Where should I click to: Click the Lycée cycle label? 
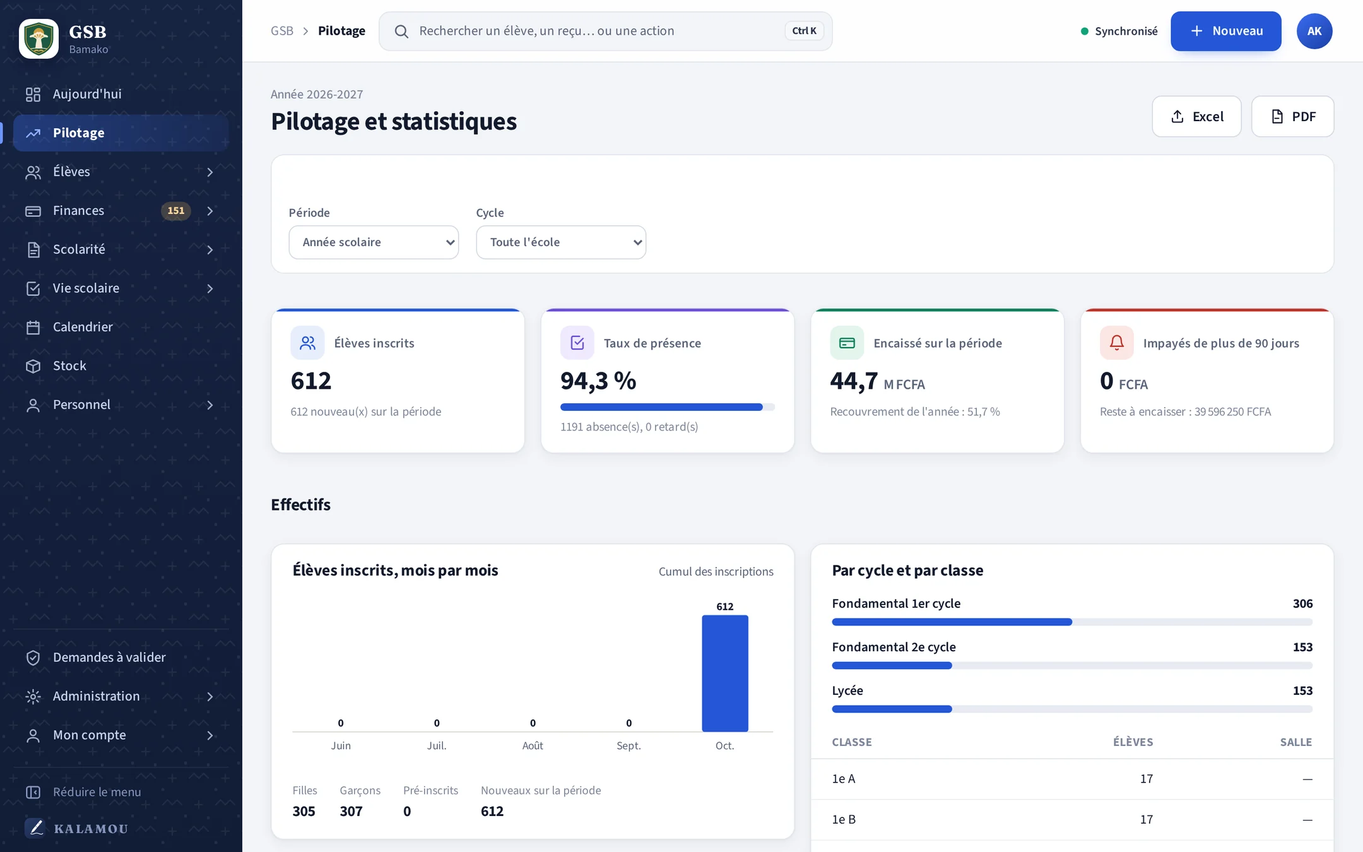pyautogui.click(x=847, y=690)
